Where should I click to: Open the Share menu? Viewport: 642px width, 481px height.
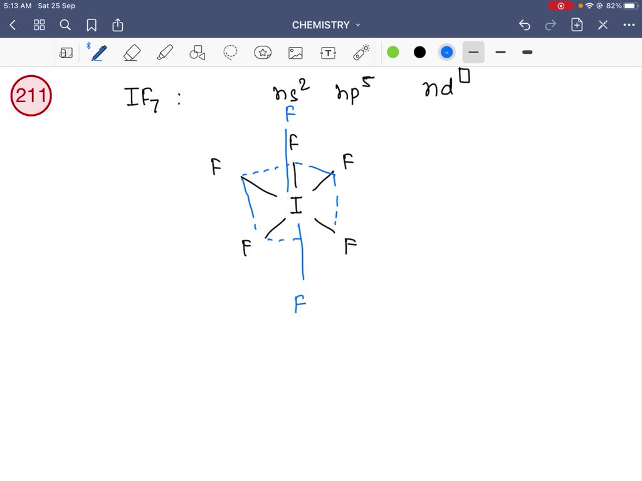(118, 25)
